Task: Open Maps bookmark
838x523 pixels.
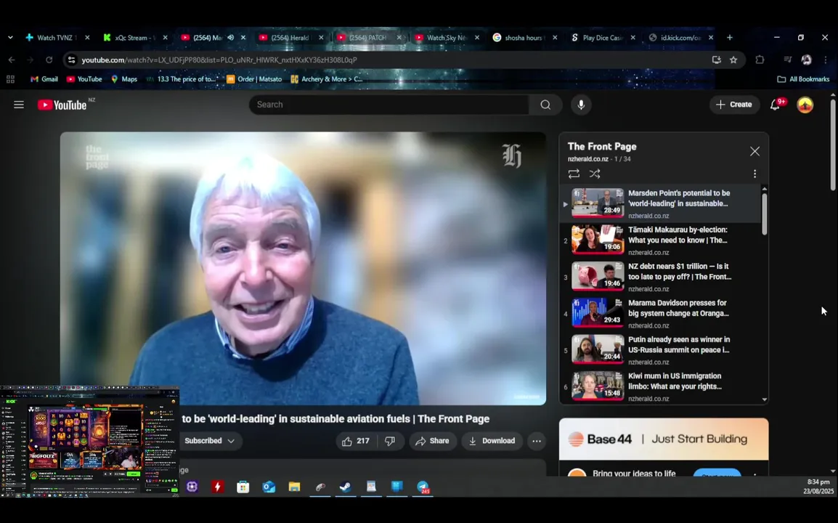Action: [124, 79]
